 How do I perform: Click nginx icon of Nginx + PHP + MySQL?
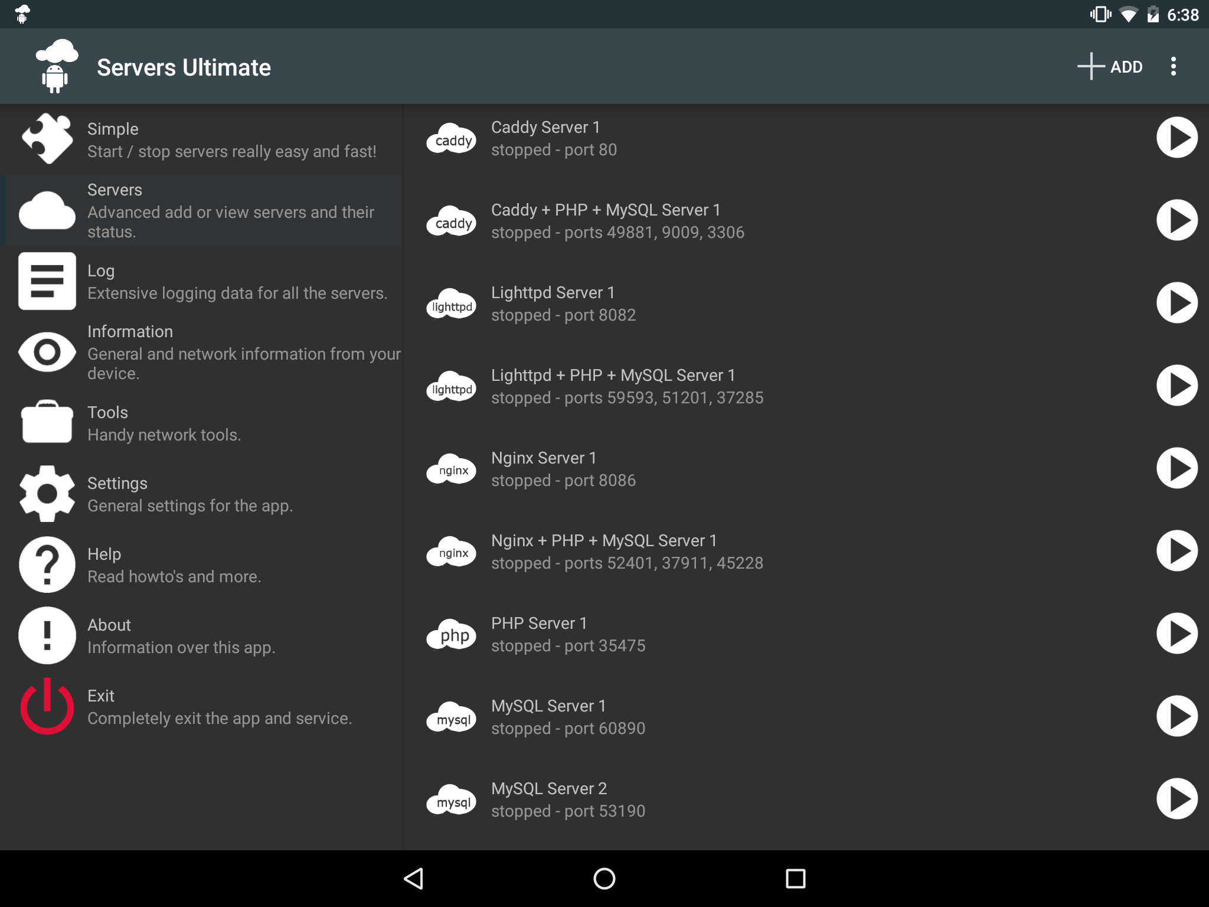pyautogui.click(x=452, y=552)
